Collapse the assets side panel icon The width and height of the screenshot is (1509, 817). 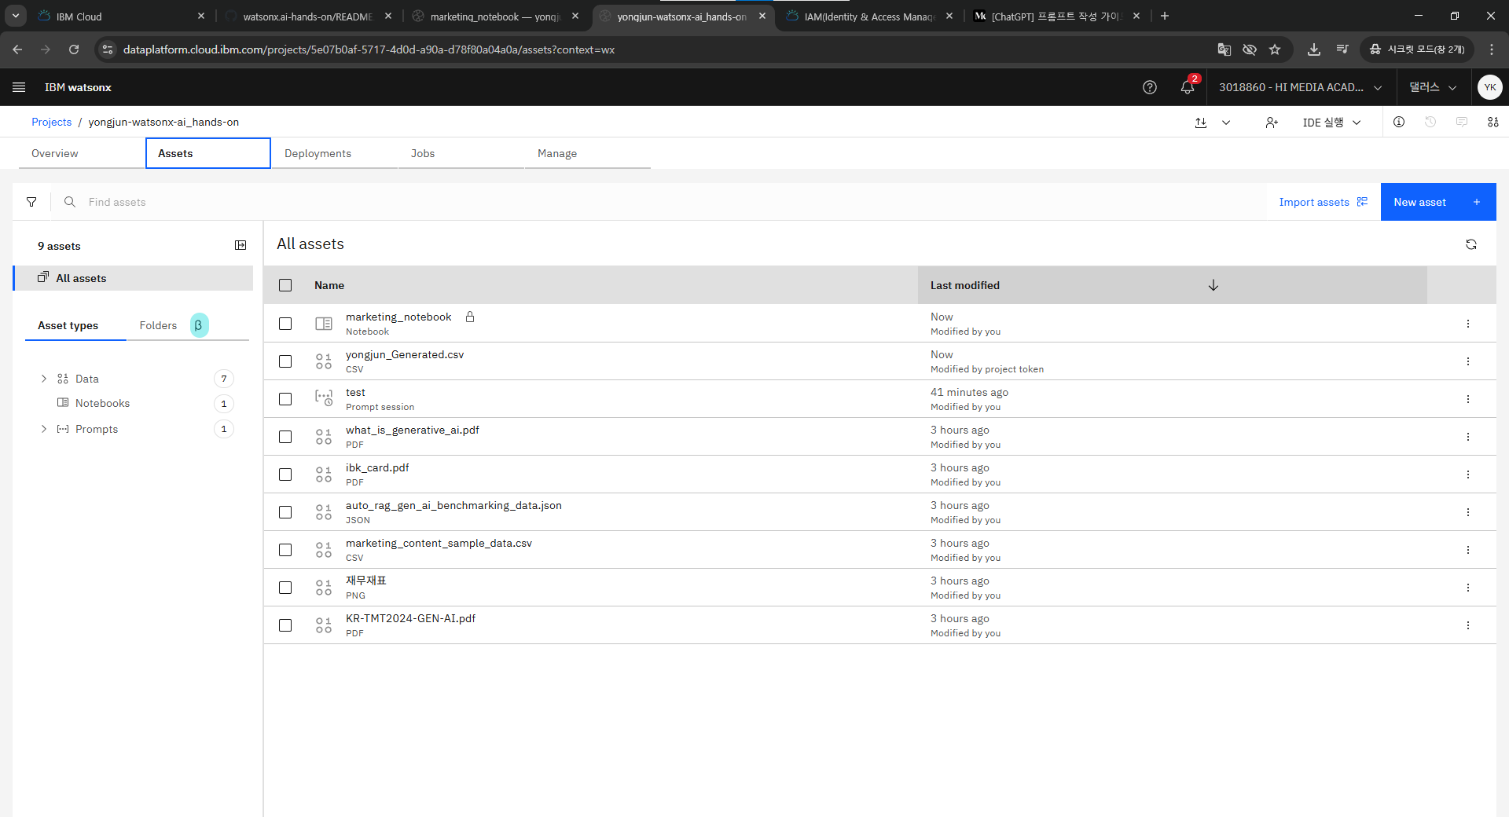point(240,245)
